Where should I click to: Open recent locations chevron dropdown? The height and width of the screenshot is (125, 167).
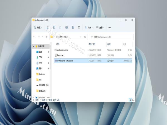pyautogui.click(x=43, y=37)
